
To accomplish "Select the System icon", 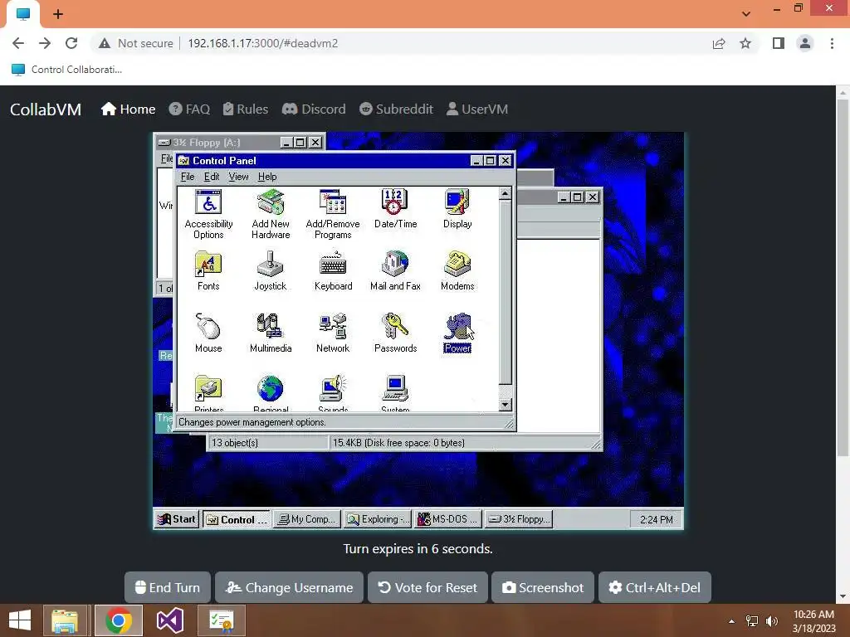I will (x=395, y=393).
